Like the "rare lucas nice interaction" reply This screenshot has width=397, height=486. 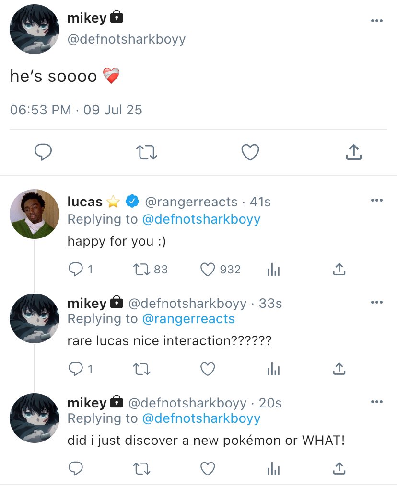(x=208, y=369)
